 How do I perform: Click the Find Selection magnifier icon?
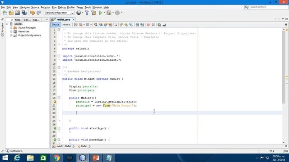pos(96,25)
